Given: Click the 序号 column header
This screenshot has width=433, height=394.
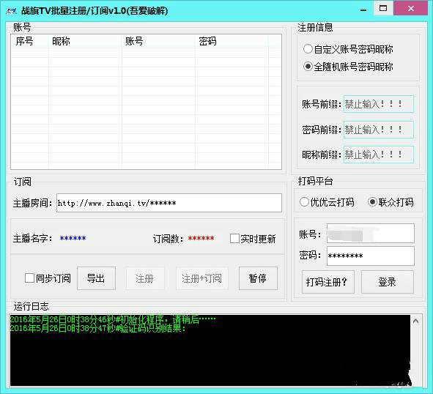Looking at the screenshot, I should pos(30,41).
